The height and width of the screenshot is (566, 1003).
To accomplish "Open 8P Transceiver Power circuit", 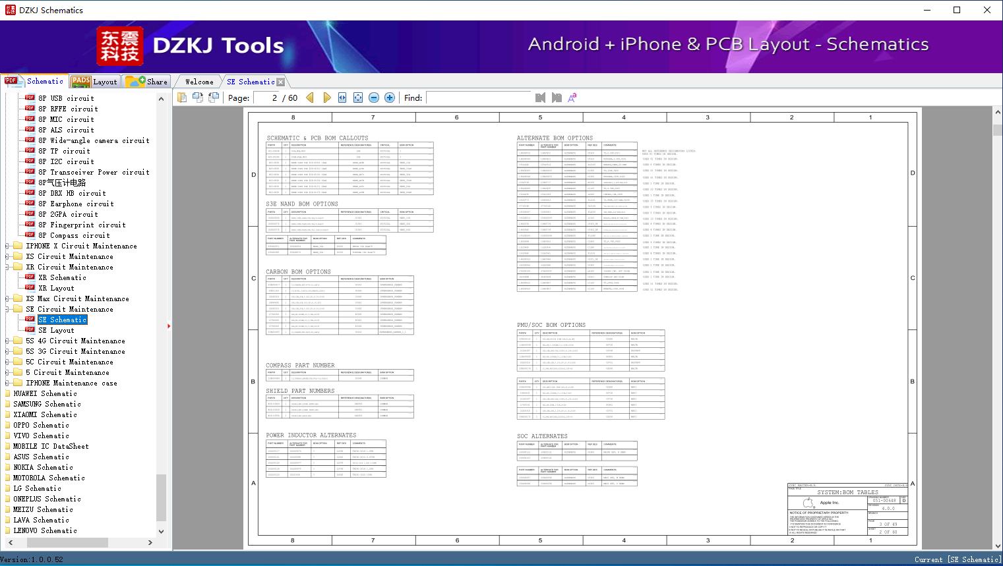I will click(x=94, y=172).
